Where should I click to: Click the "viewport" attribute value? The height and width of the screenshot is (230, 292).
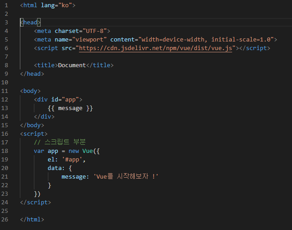[x=89, y=40]
